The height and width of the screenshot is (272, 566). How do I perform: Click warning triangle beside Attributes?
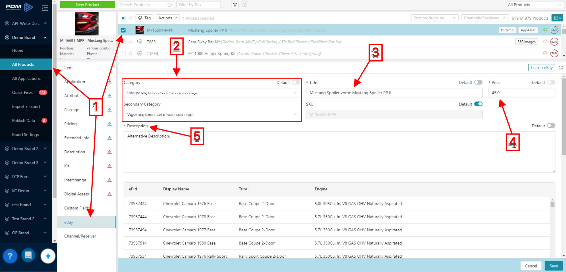pyautogui.click(x=109, y=96)
